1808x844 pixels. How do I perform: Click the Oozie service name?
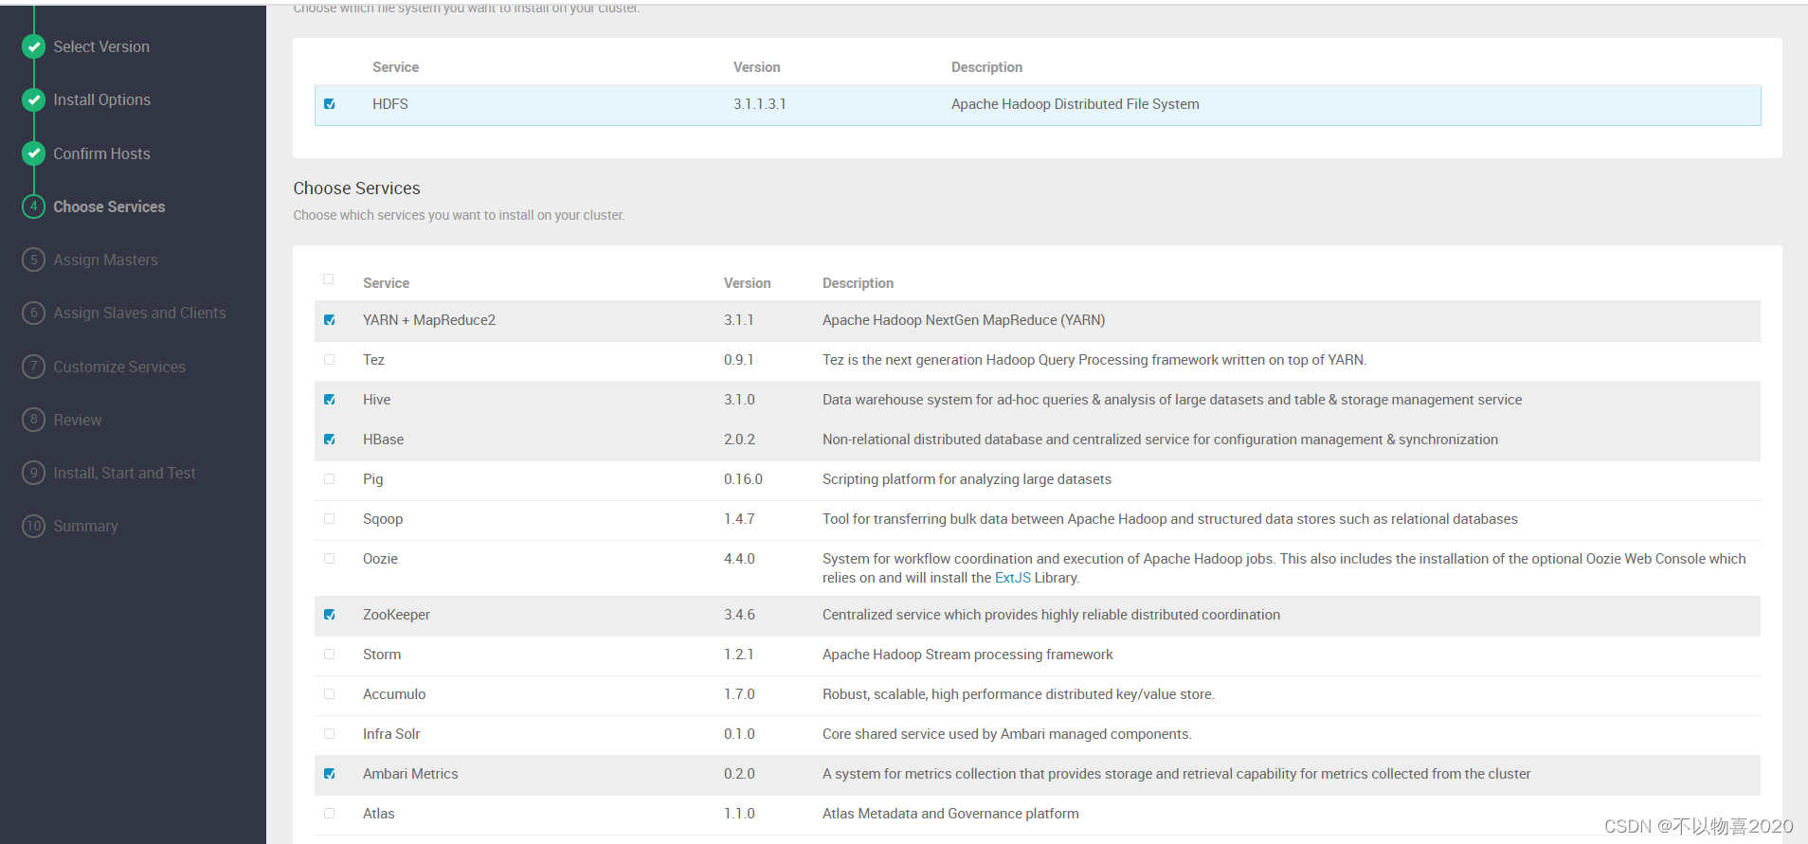[380, 559]
